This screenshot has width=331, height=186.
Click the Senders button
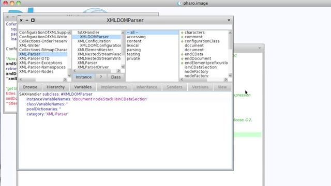click(x=174, y=87)
